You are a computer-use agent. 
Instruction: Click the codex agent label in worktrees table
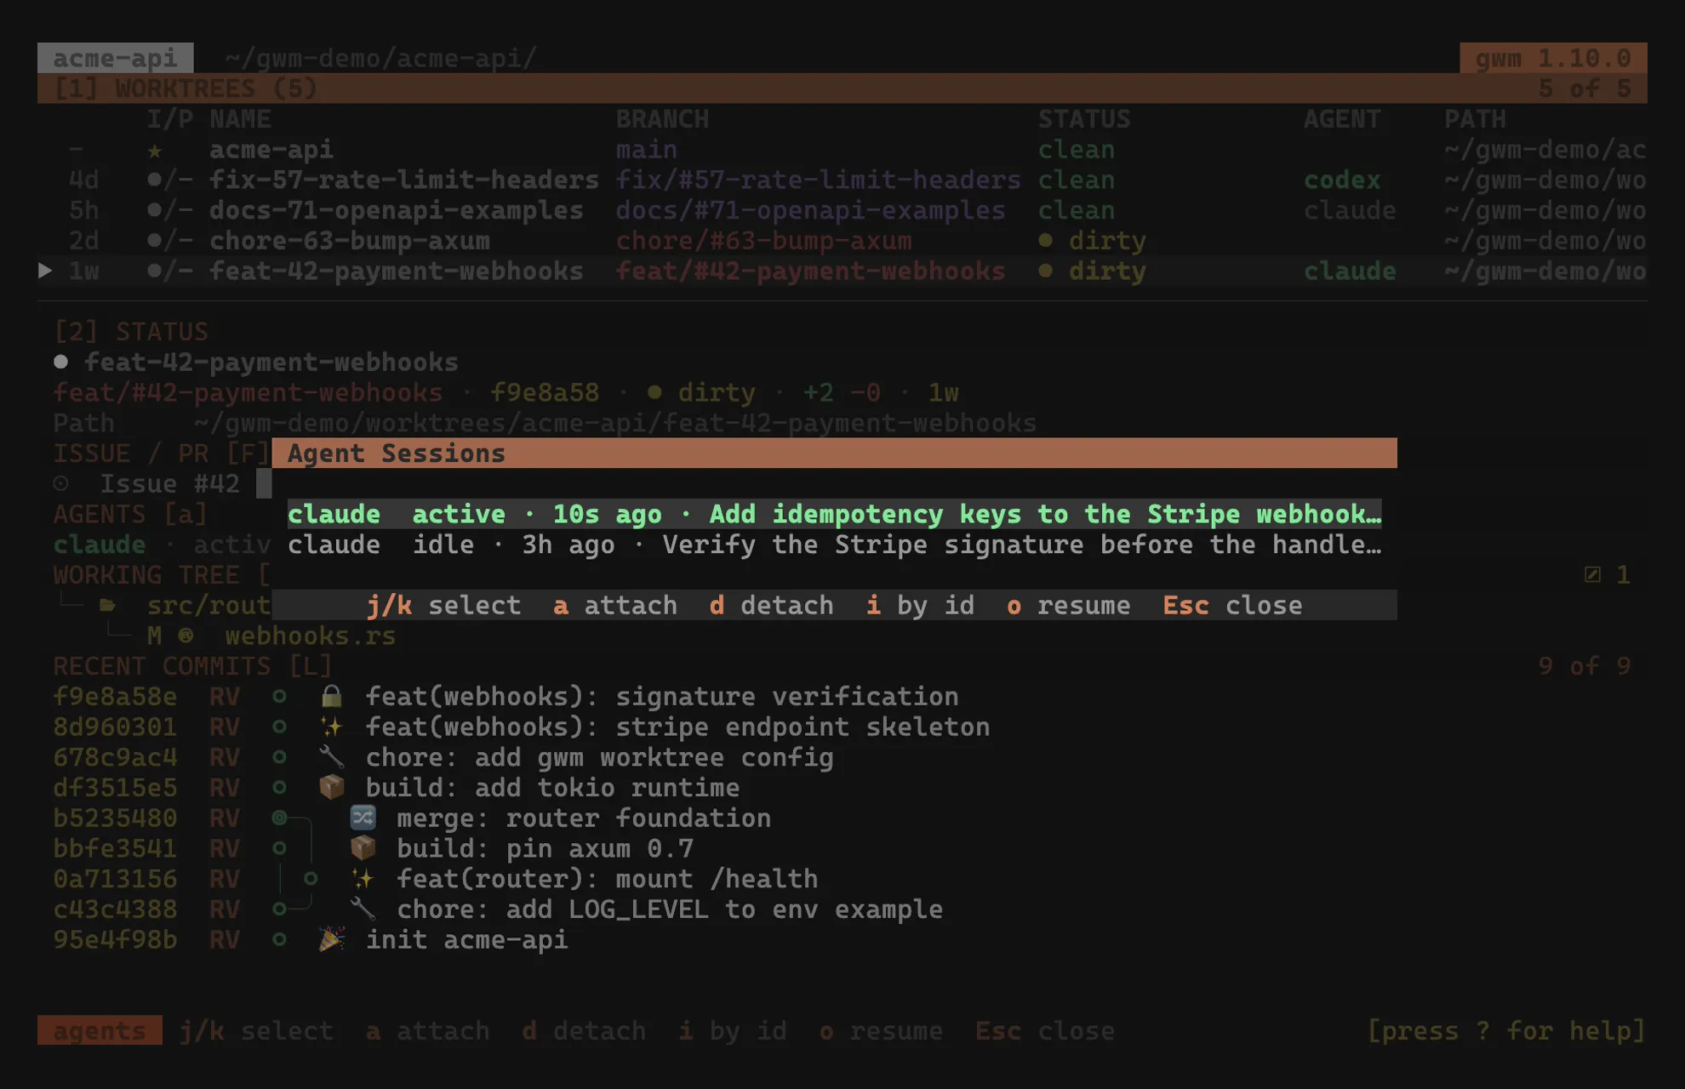1342,180
